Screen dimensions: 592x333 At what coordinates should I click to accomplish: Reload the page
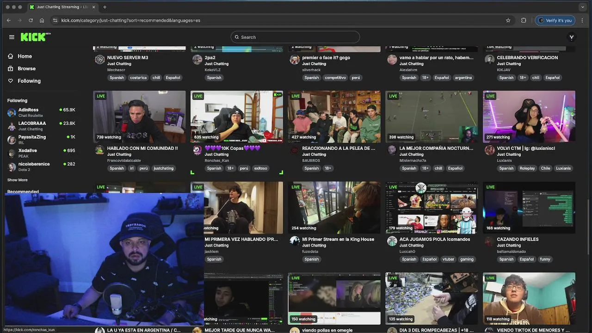[31, 20]
